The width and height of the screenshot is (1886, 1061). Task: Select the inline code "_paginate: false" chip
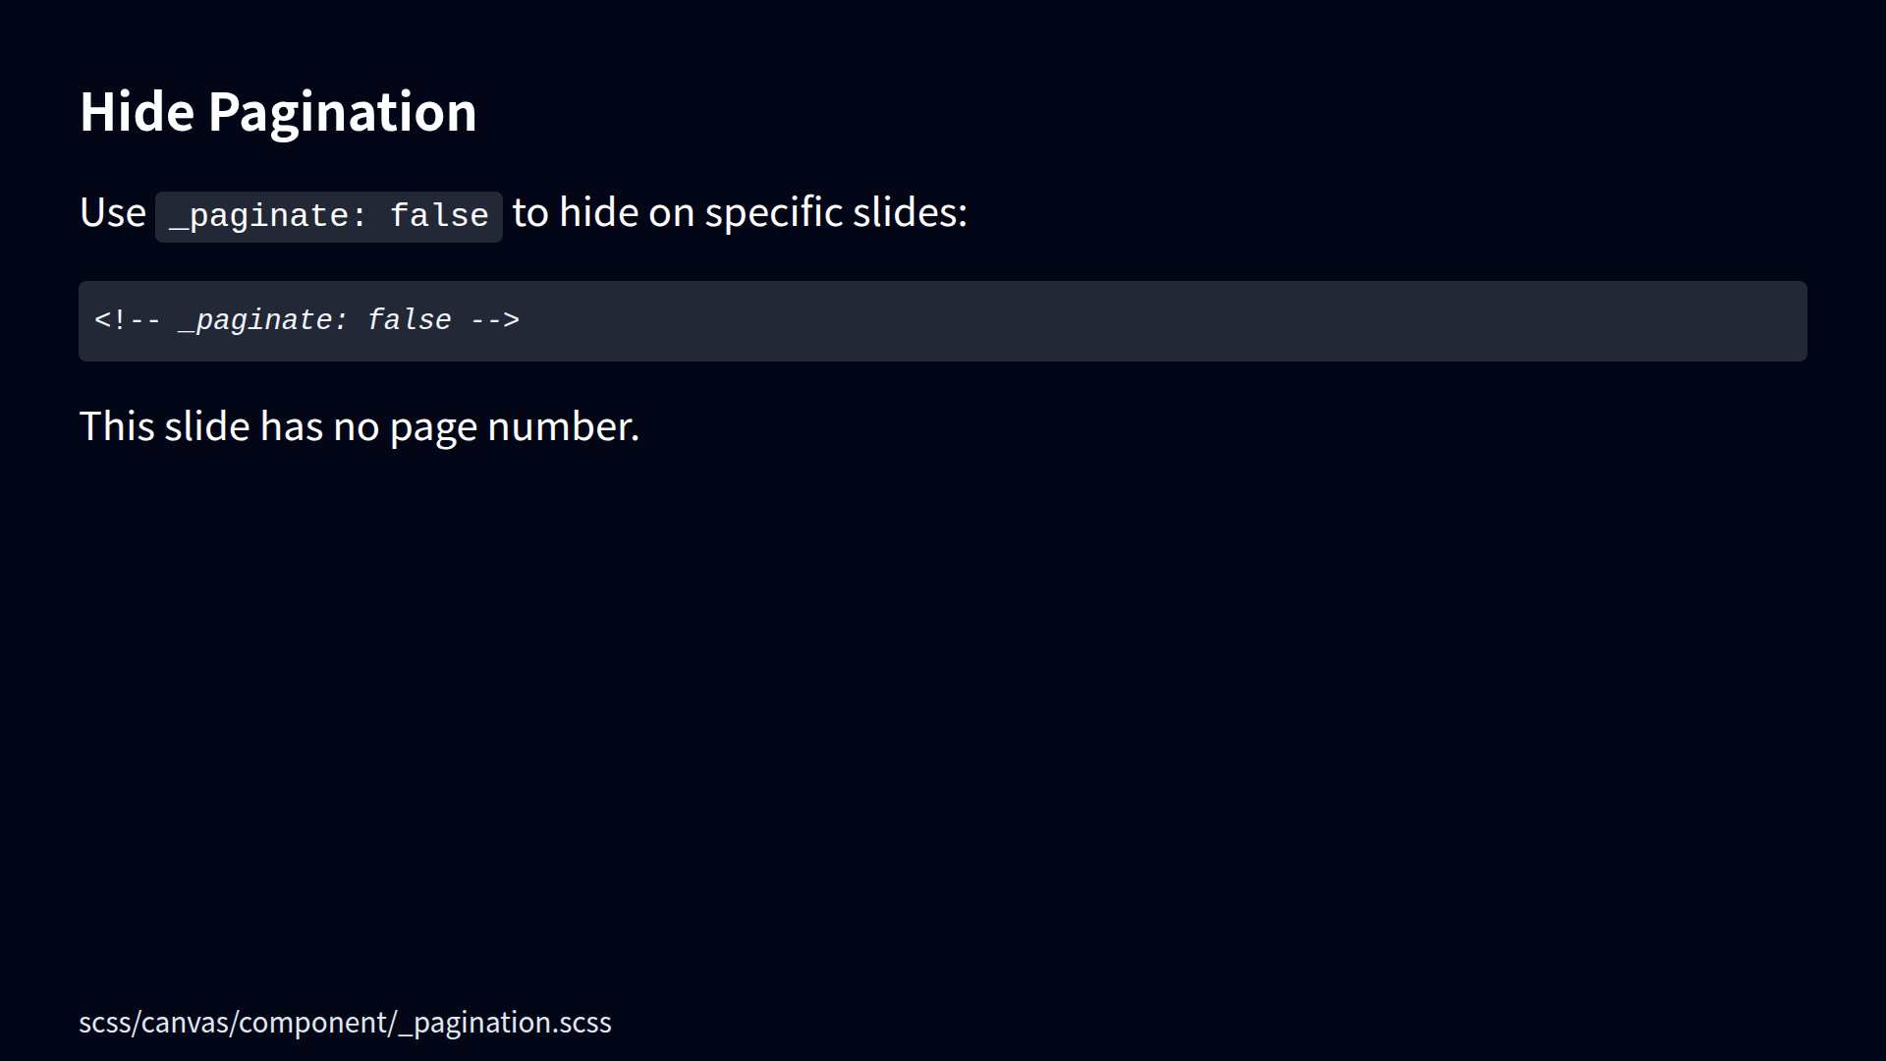[328, 216]
